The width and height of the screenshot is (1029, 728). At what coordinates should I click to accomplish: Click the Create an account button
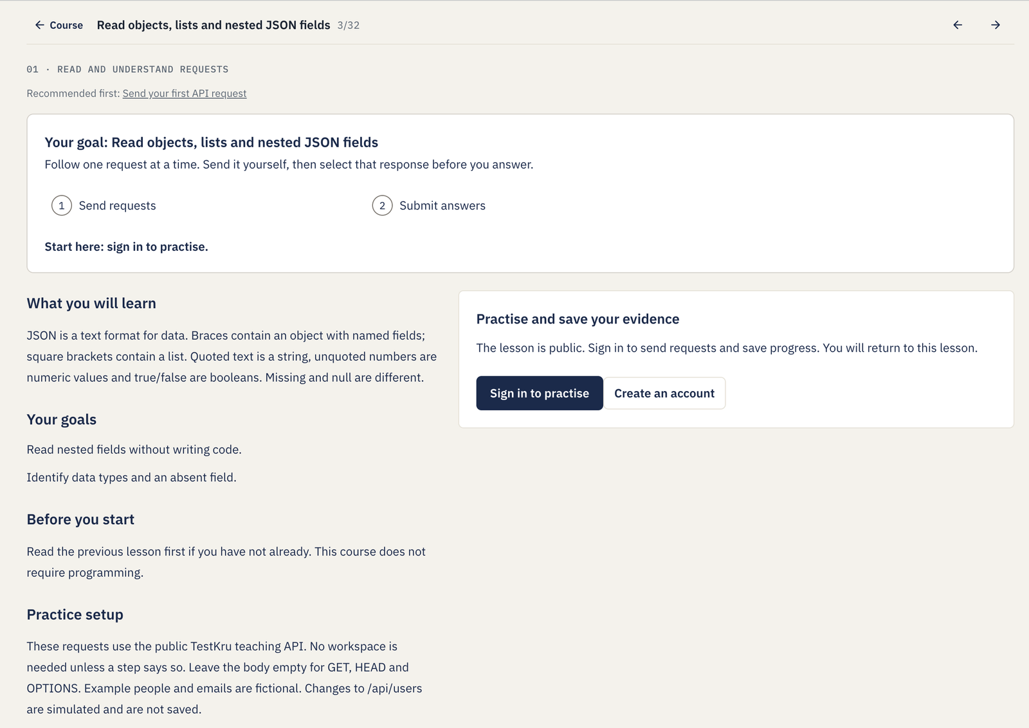point(664,393)
